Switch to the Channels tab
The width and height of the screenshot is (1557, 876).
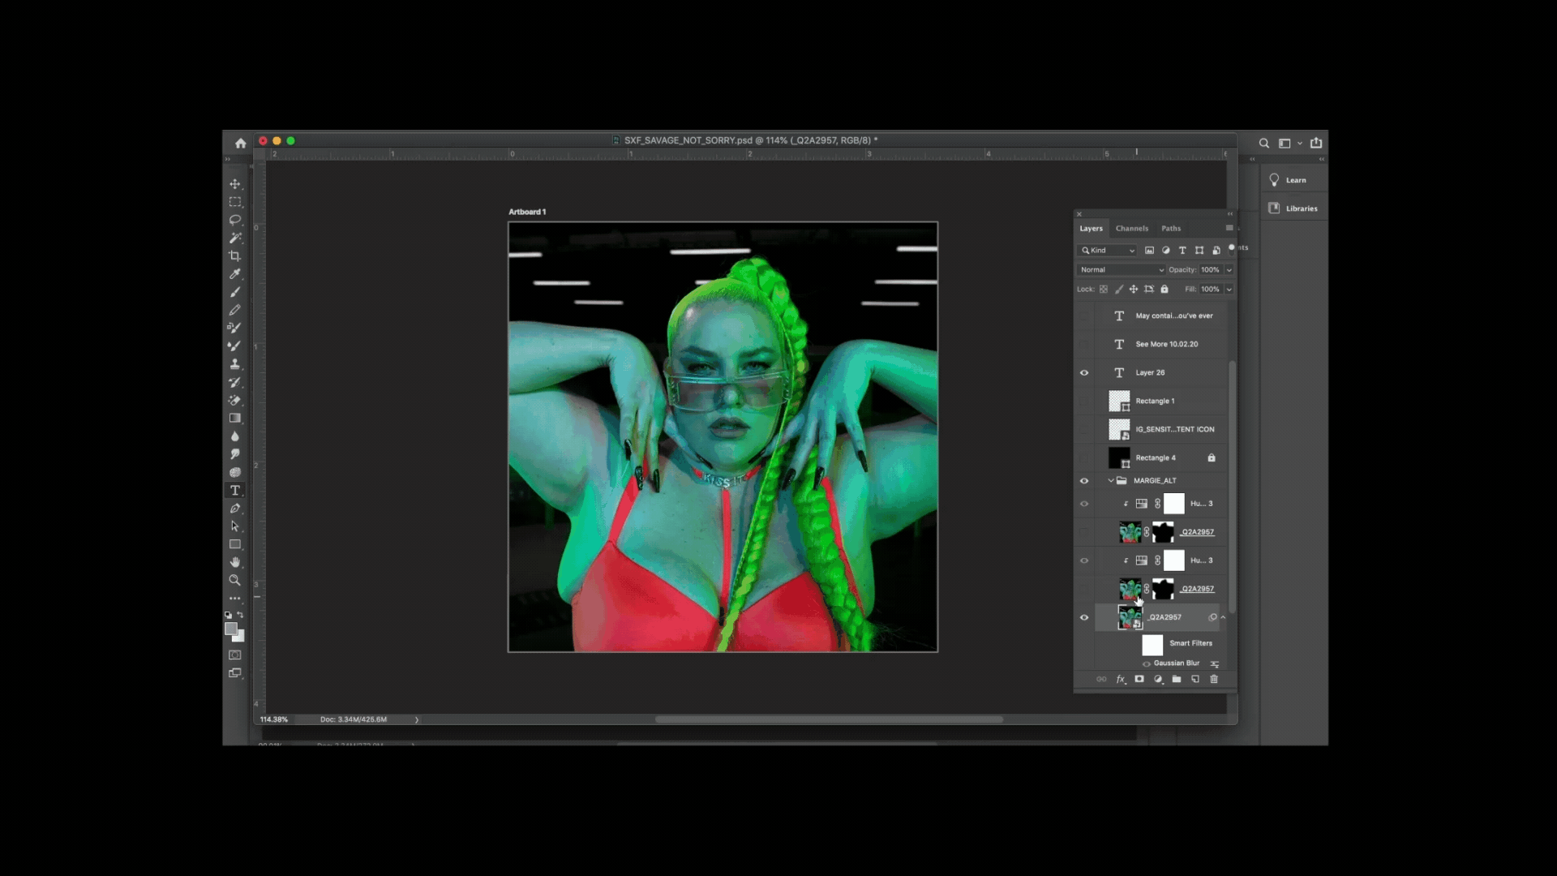pyautogui.click(x=1131, y=229)
